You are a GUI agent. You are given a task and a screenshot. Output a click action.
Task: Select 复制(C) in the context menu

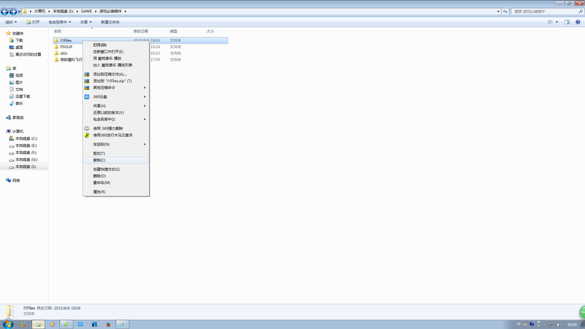pyautogui.click(x=99, y=160)
